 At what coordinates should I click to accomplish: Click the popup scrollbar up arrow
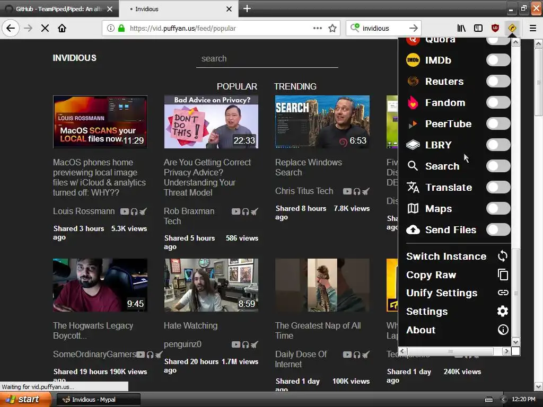(515, 42)
